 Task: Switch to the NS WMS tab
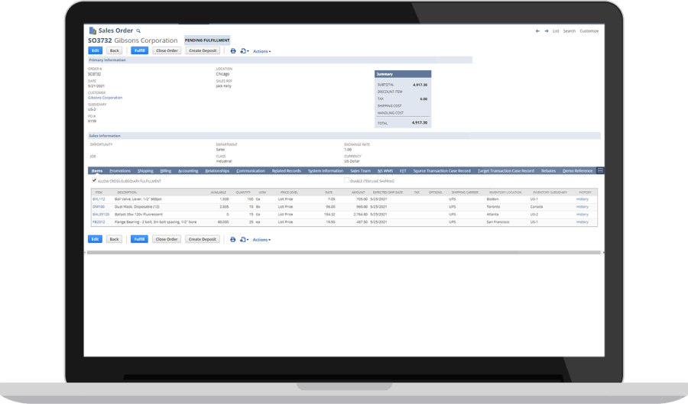click(385, 171)
